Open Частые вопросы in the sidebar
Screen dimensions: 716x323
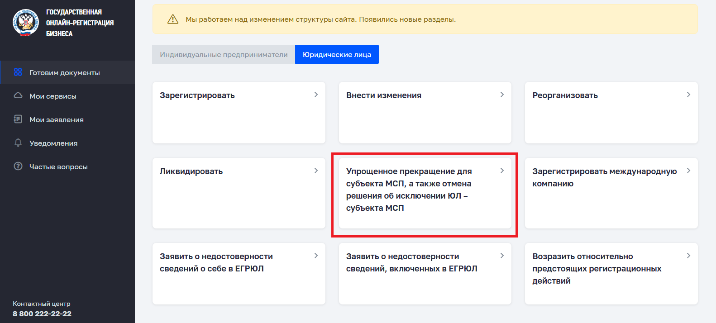[x=67, y=166]
